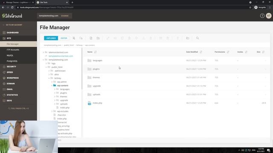Click the help question mark icon in header
Viewport: 273px width, 153px height.
(x=262, y=16)
